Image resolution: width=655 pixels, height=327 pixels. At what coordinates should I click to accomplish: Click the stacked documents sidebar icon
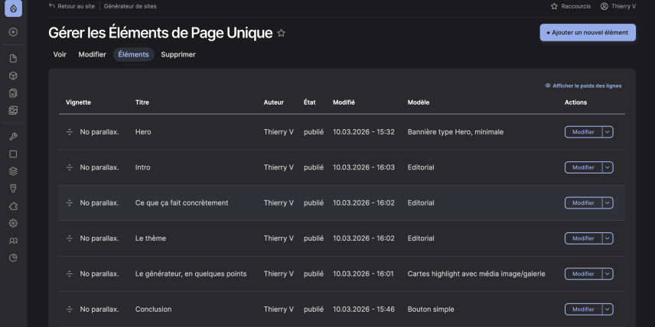pyautogui.click(x=13, y=93)
